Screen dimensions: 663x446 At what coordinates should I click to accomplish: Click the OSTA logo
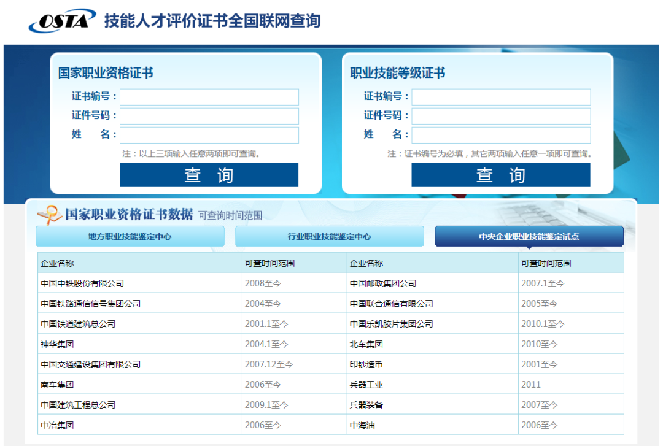(62, 20)
